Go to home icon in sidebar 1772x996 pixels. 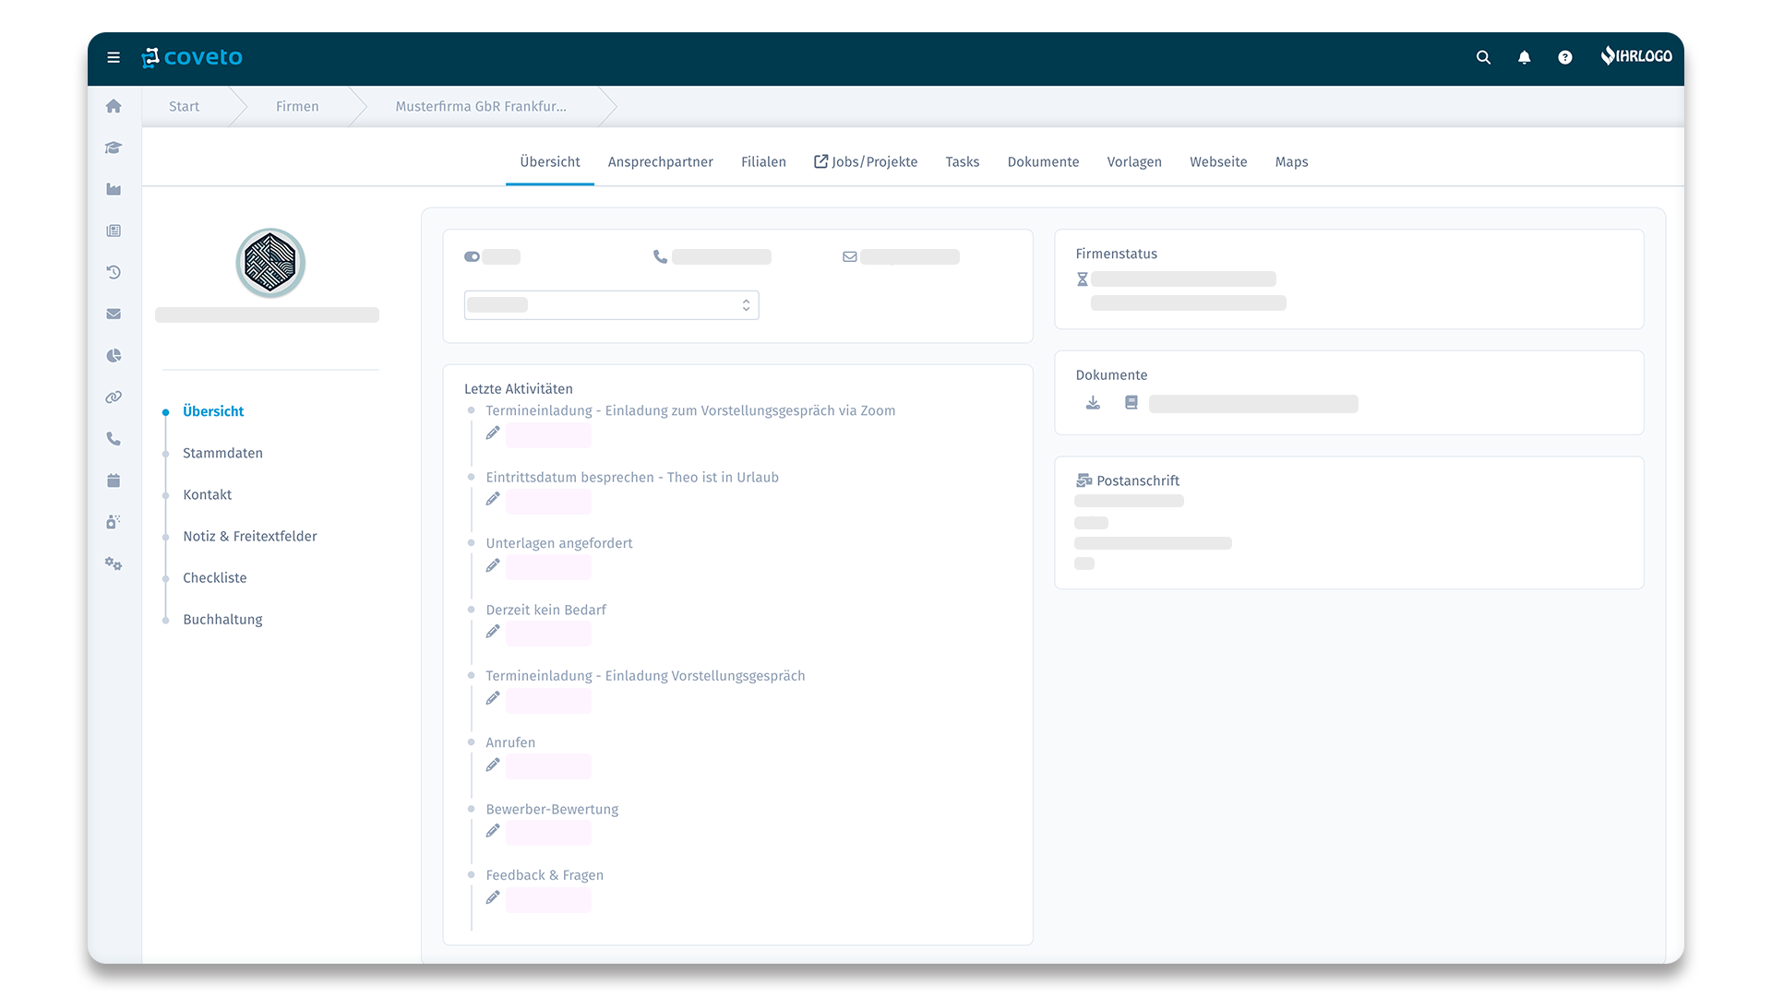[x=114, y=106]
